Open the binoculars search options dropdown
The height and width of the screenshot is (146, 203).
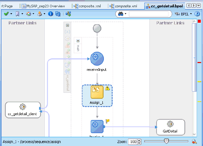125,14
